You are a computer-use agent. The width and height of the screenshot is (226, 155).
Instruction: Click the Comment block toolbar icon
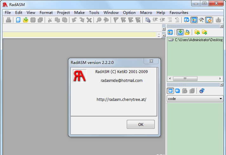[170, 20]
